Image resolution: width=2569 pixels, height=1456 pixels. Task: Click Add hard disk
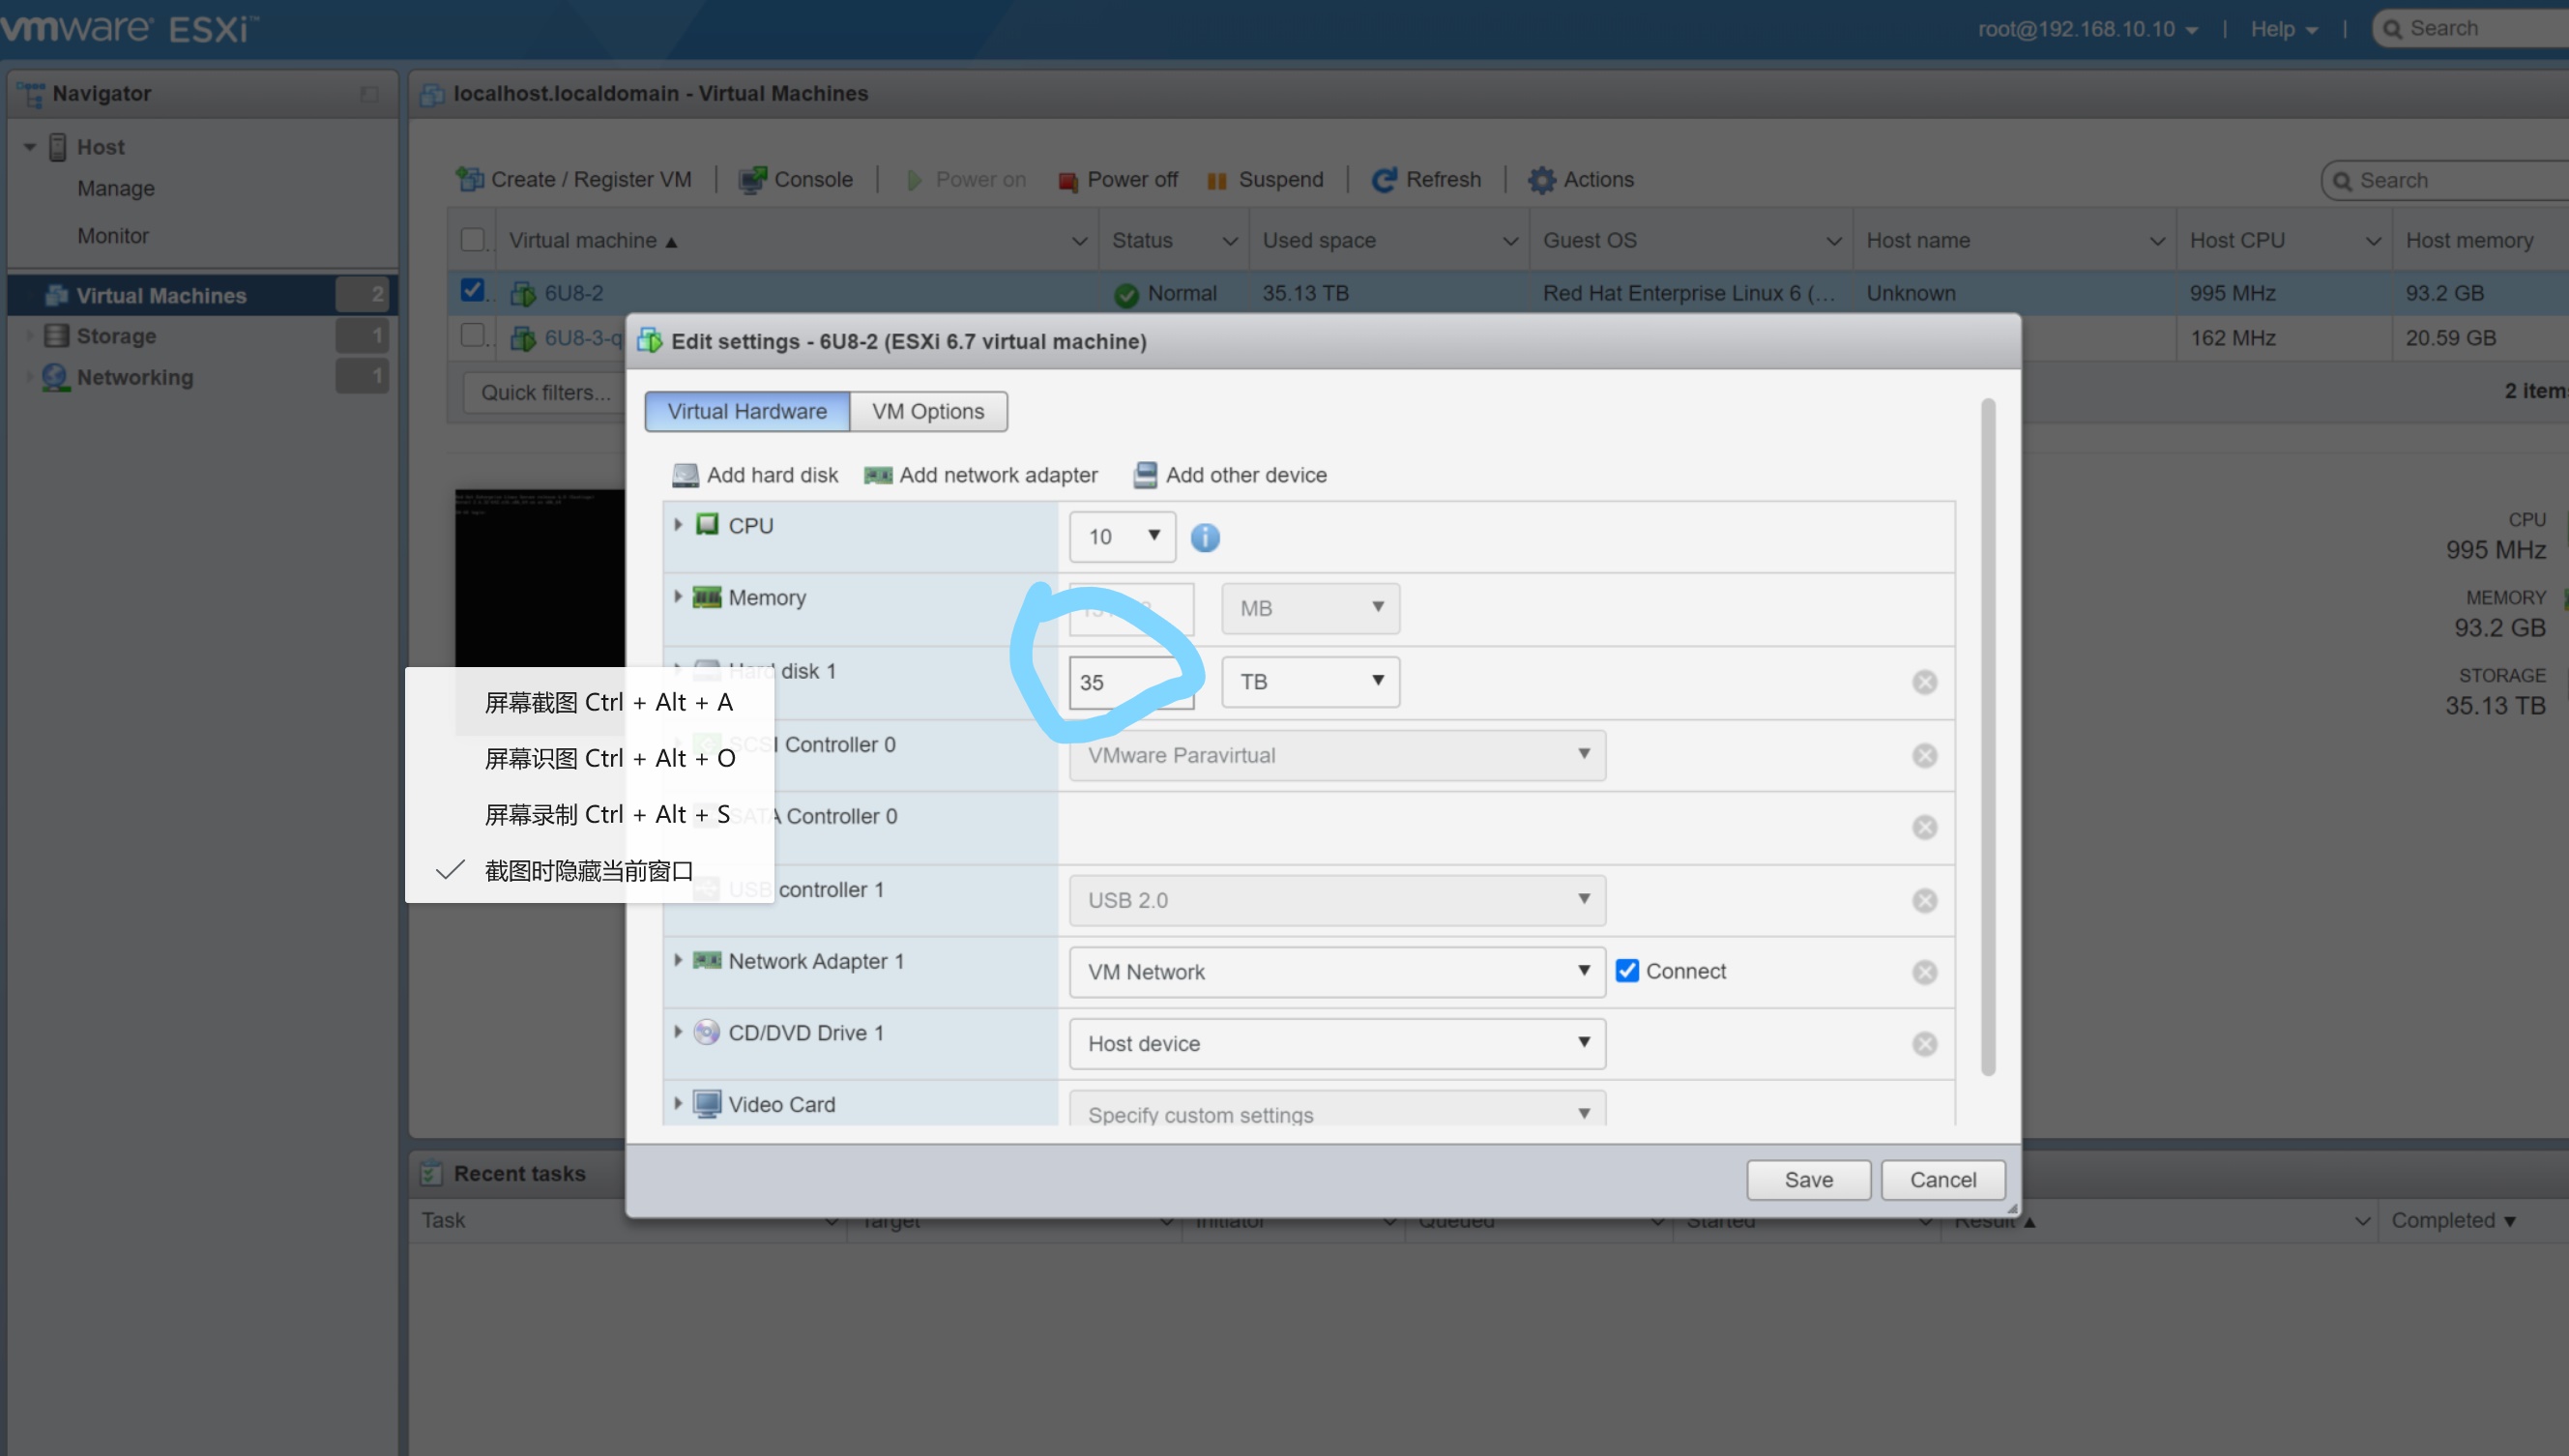pyautogui.click(x=755, y=475)
